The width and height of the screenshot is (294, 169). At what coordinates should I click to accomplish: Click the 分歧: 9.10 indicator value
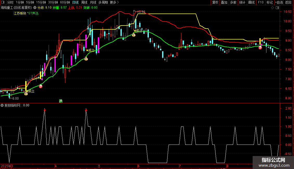point(44,8)
